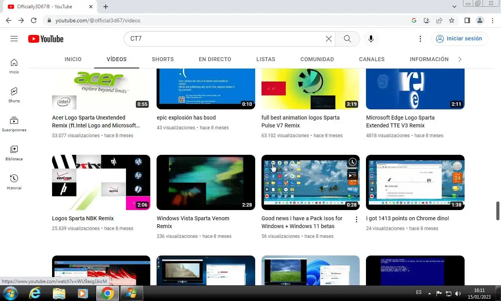This screenshot has width=501, height=301.
Task: Open the volume control in the tray
Action: click(458, 293)
